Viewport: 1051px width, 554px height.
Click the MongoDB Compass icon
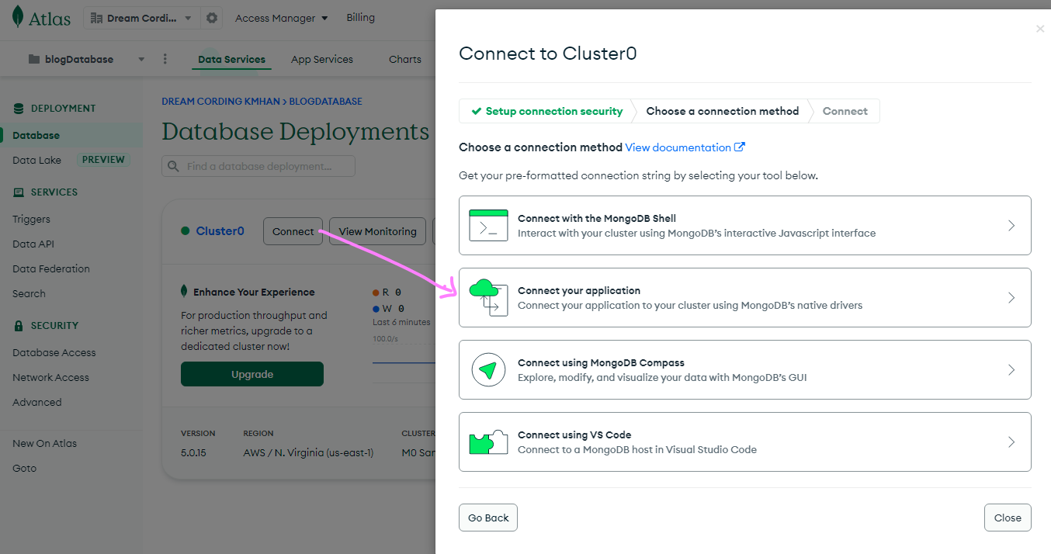point(488,369)
